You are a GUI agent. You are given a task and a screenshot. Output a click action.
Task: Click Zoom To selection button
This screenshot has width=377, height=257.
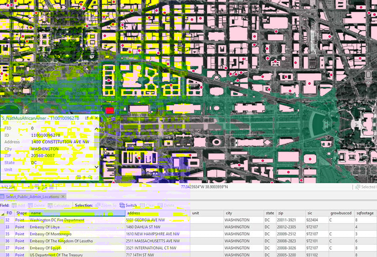tap(106, 205)
